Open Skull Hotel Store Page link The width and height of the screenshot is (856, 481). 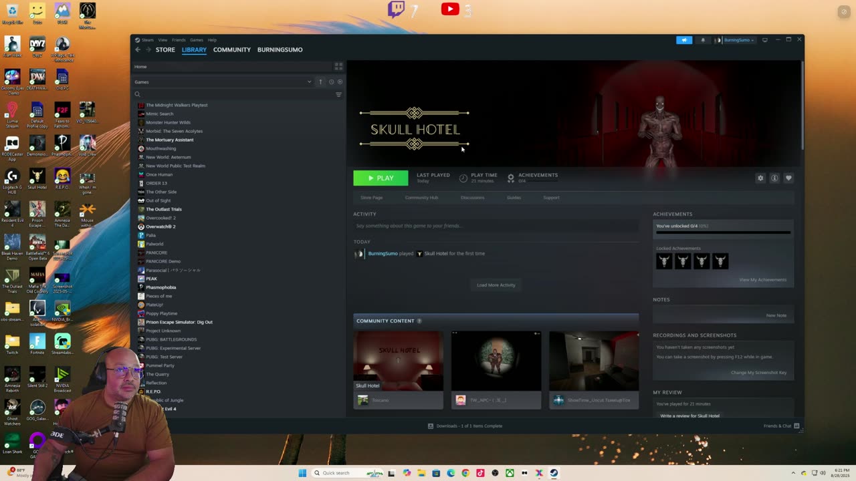click(x=372, y=198)
